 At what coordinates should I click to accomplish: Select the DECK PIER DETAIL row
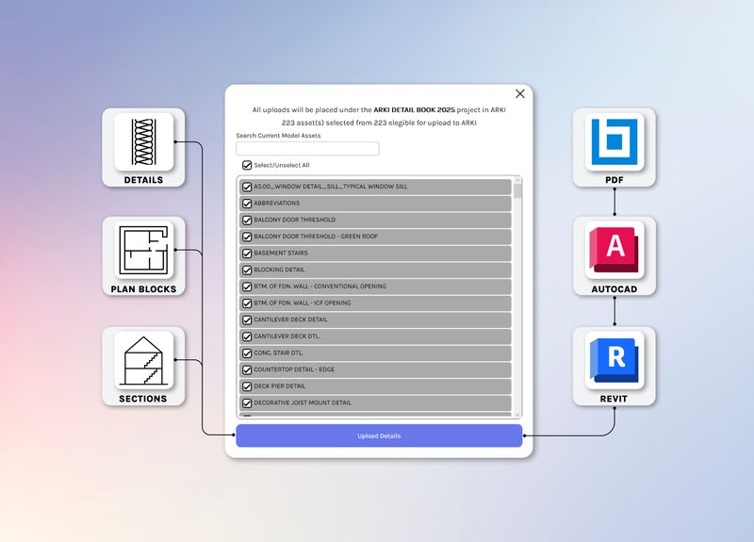pos(377,386)
